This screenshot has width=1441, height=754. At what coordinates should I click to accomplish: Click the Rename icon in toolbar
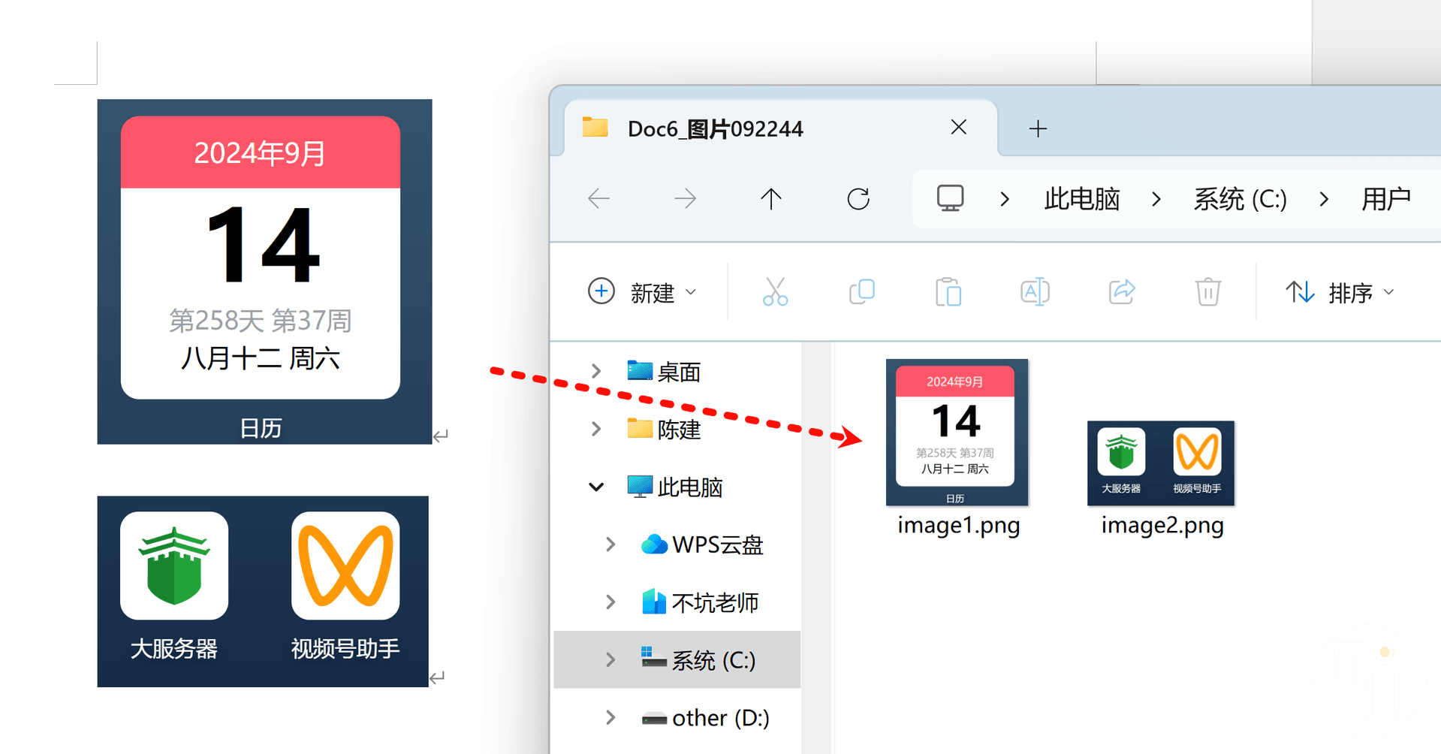1035,291
